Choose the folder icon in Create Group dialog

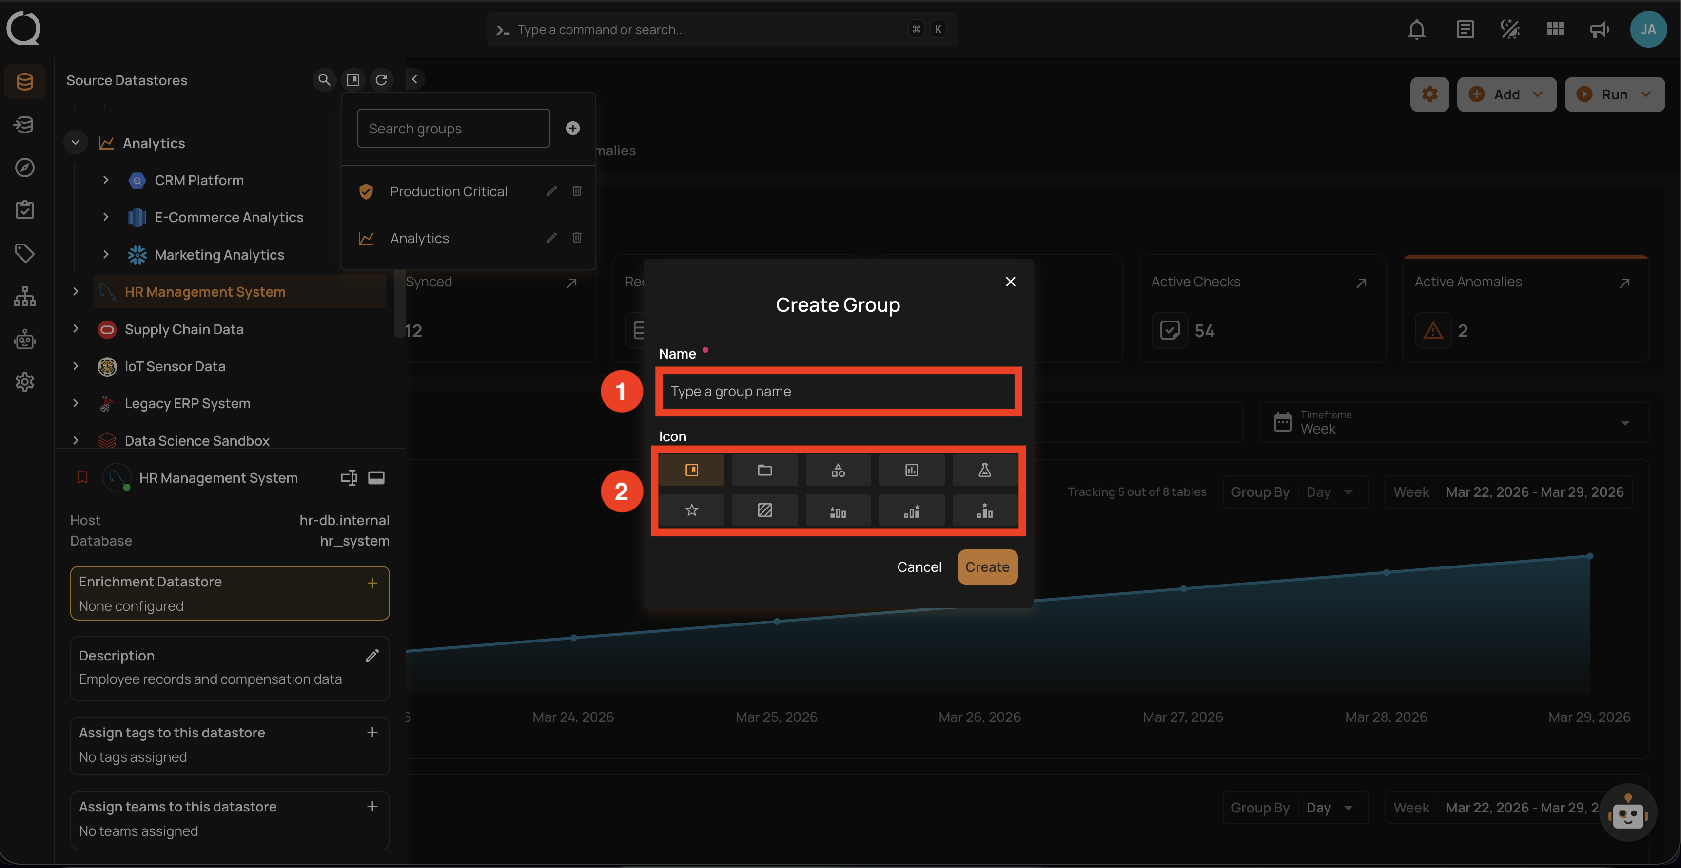tap(765, 470)
